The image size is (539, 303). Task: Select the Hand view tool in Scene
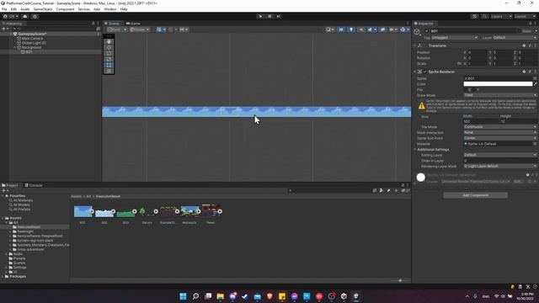tap(109, 41)
